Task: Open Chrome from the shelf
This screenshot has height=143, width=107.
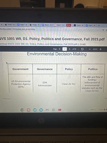Action: [22, 110]
